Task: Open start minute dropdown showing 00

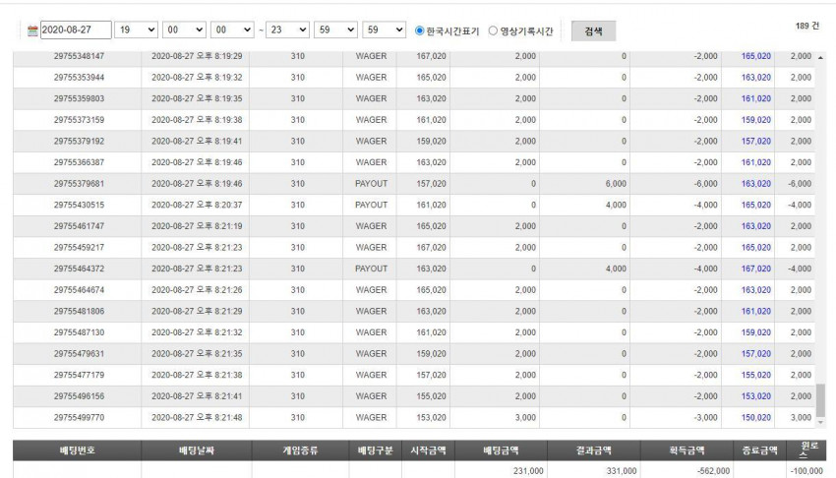Action: click(x=185, y=30)
